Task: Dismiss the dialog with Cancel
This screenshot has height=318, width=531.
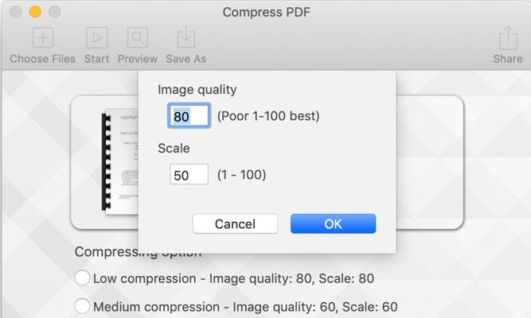Action: 235,223
